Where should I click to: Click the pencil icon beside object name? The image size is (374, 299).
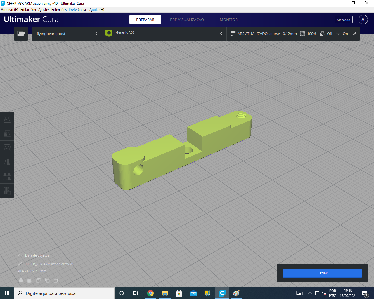(20, 264)
